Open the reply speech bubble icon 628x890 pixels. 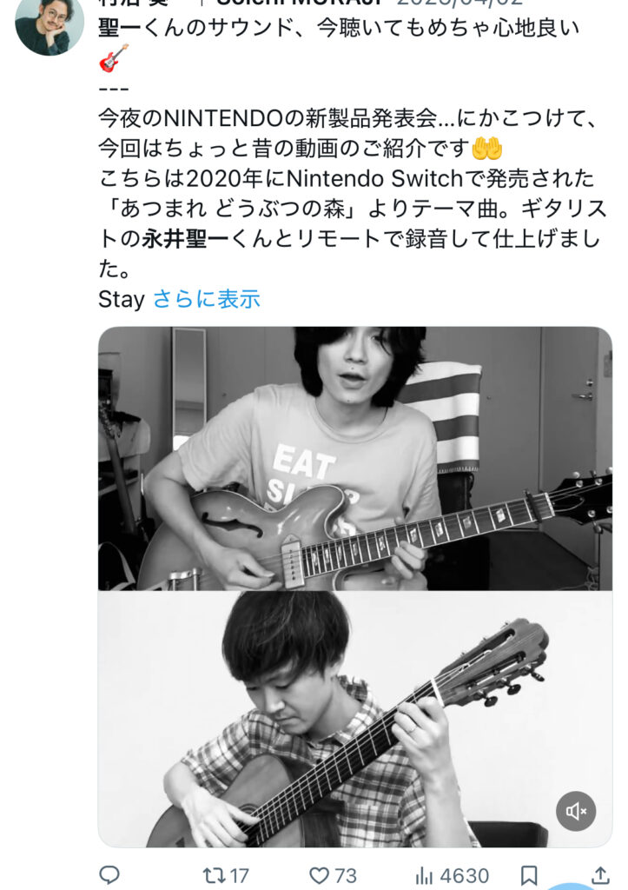(109, 874)
